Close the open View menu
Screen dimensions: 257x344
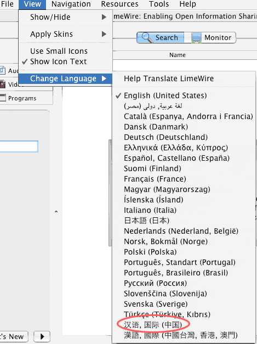point(32,4)
